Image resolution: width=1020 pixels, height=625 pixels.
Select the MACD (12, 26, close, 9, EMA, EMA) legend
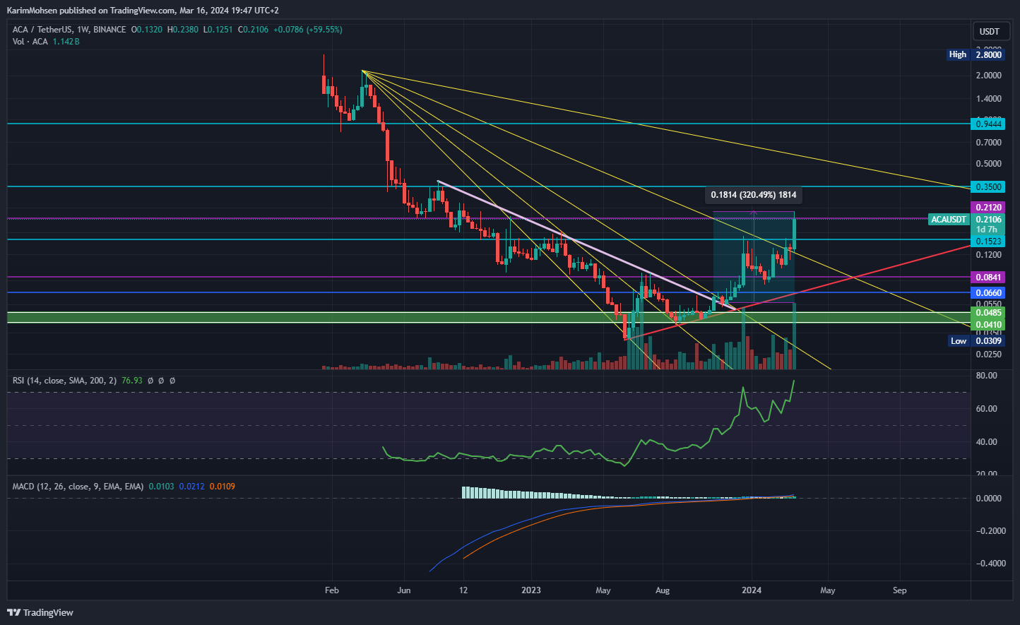pos(78,487)
